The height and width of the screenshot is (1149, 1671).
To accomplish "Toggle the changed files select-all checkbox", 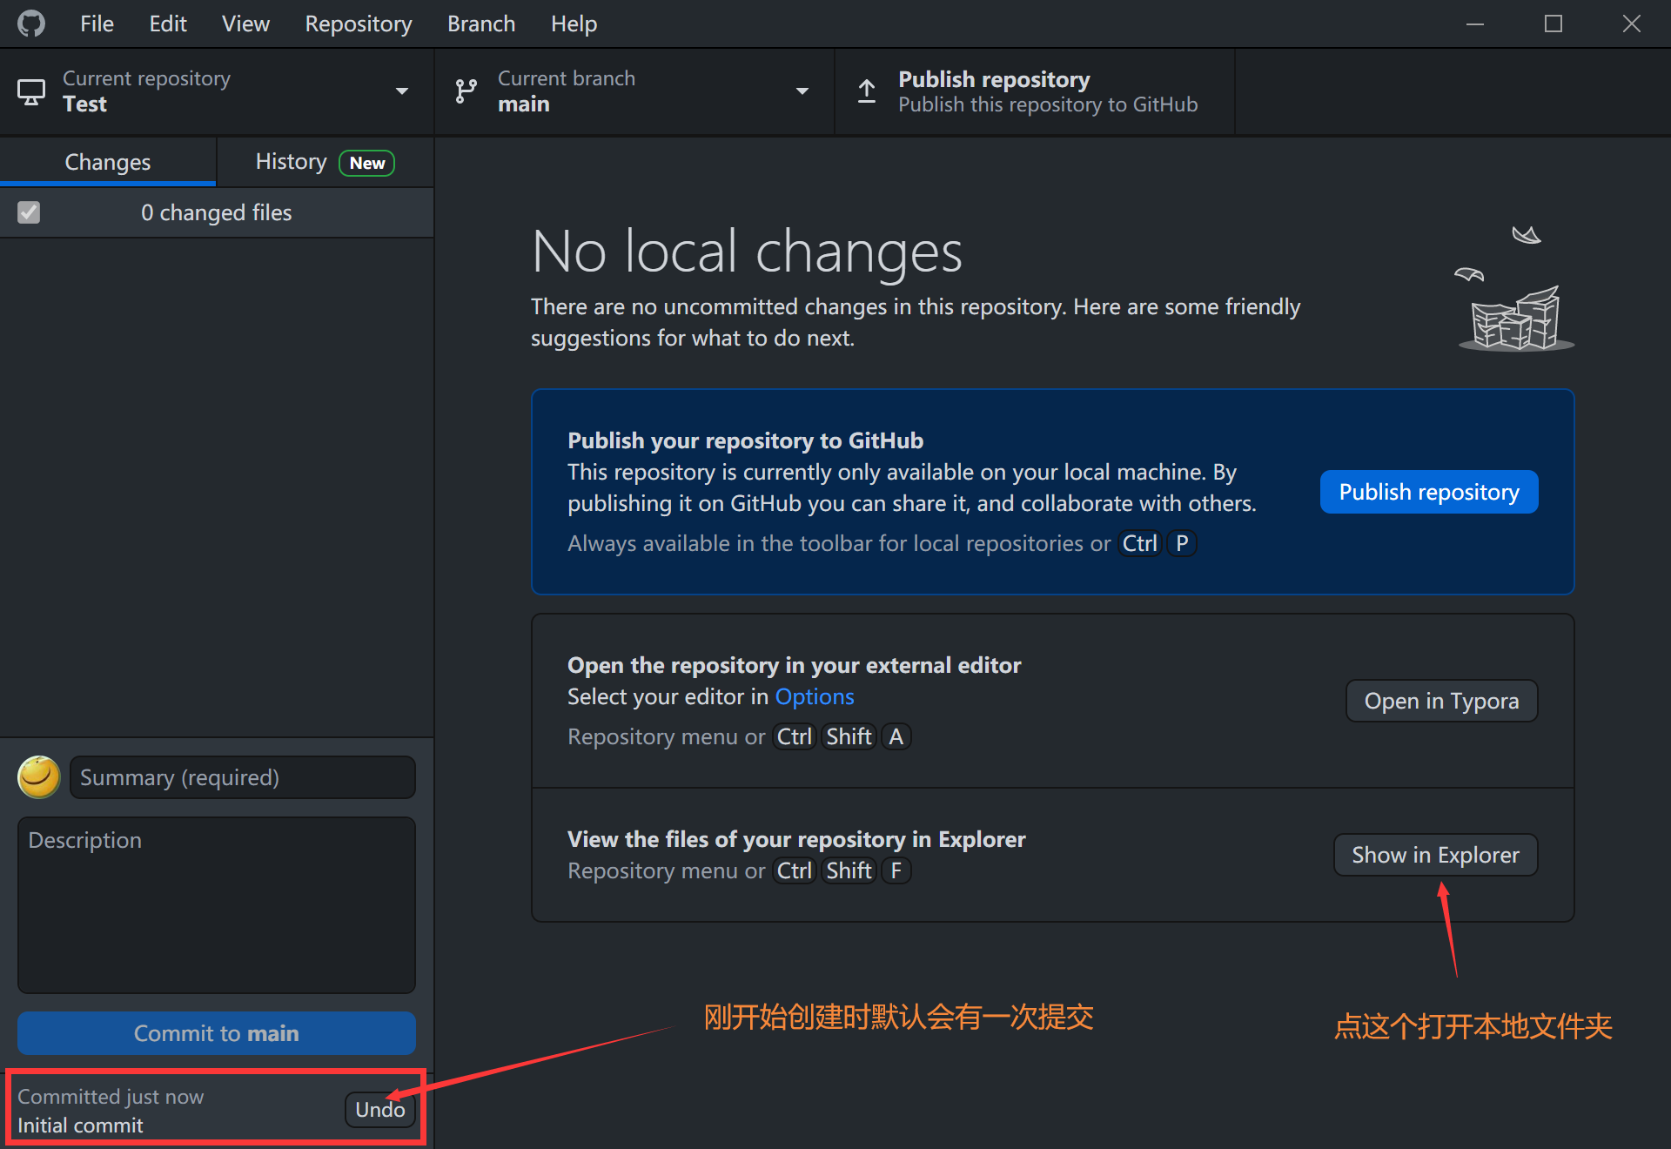I will coord(29,212).
